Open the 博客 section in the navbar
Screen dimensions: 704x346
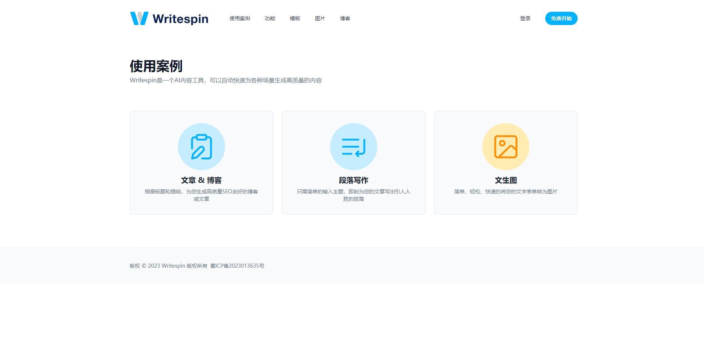coord(345,18)
